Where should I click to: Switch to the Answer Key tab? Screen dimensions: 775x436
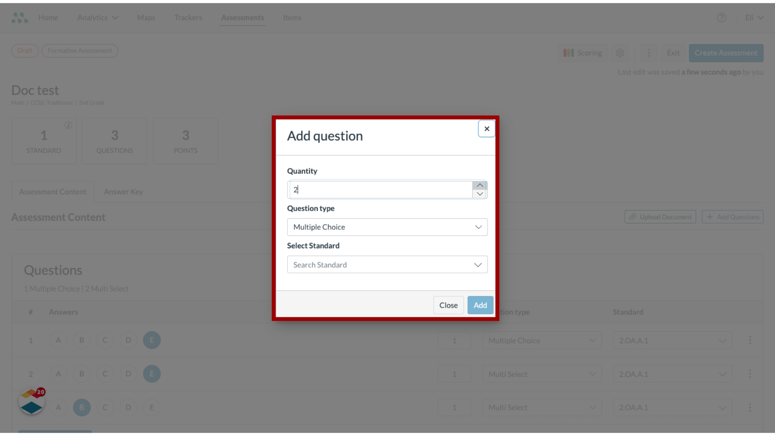click(124, 192)
